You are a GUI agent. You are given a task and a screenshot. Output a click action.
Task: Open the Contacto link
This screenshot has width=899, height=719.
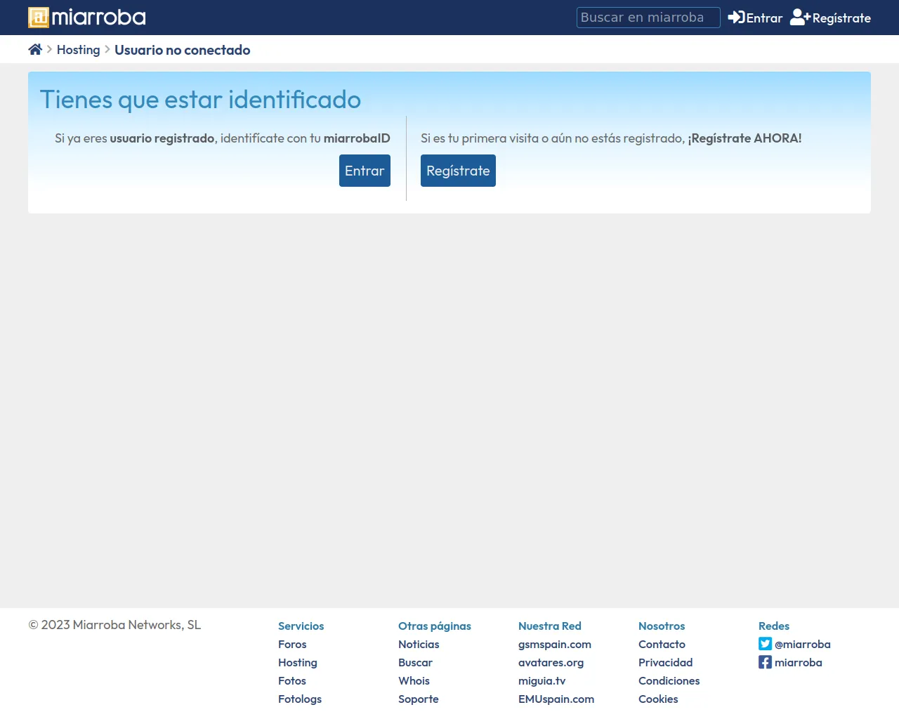click(662, 644)
